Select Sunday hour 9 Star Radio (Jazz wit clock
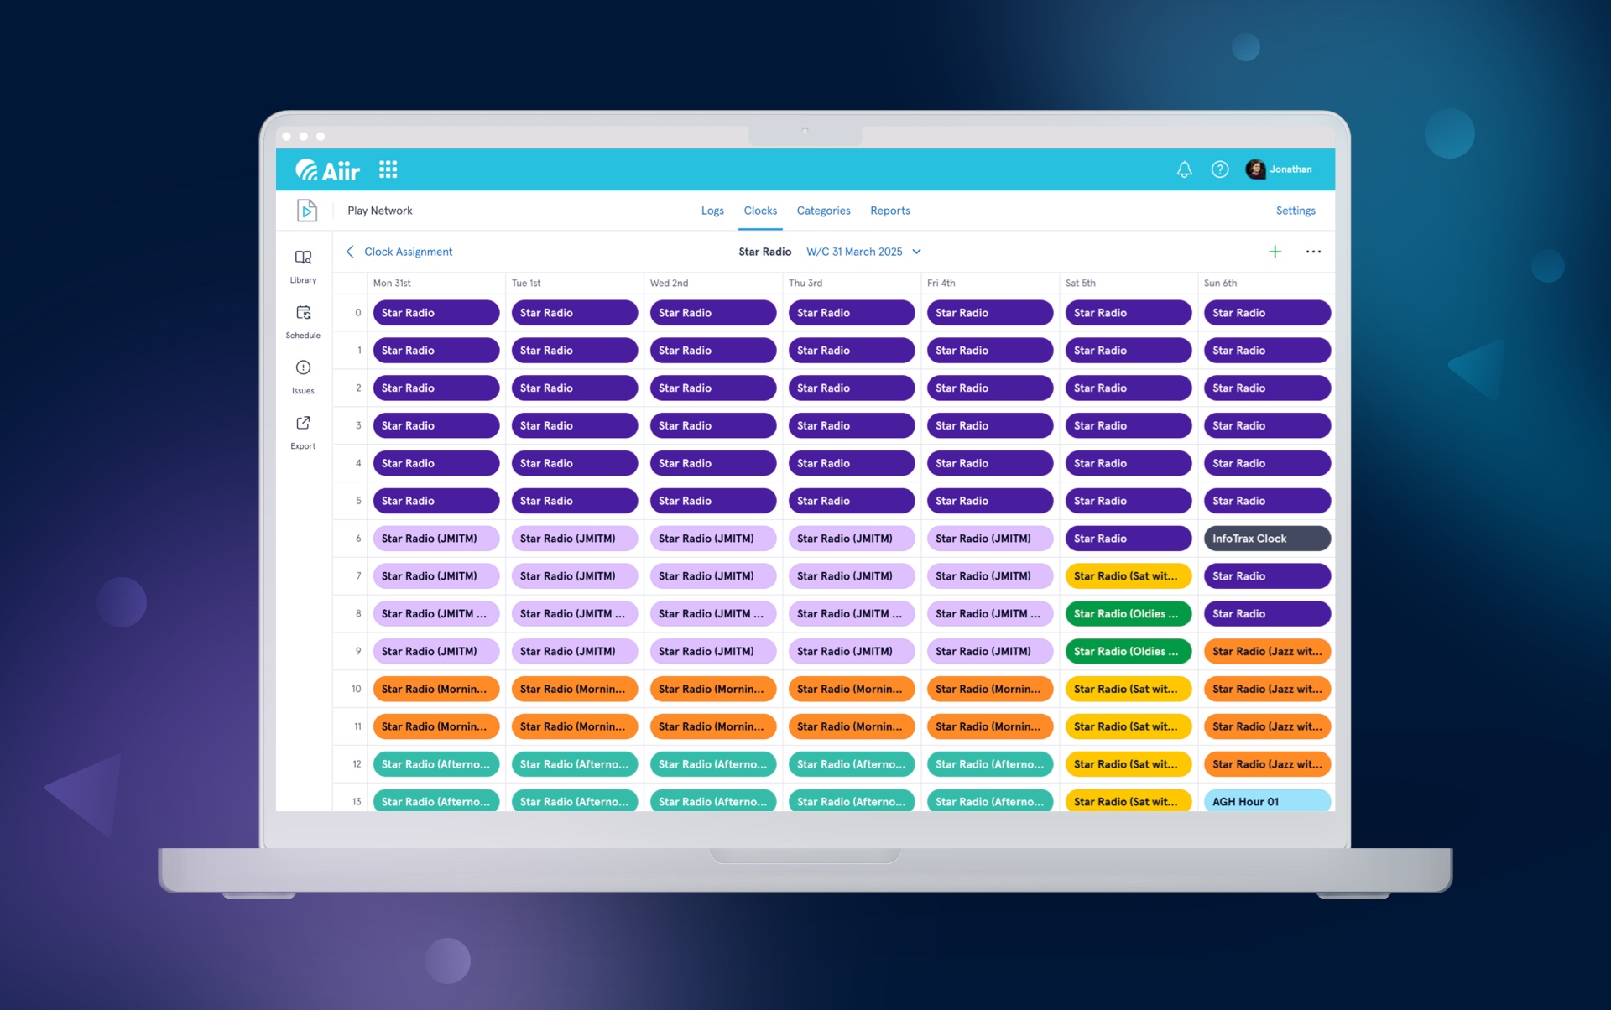Viewport: 1611px width, 1010px height. click(1267, 652)
